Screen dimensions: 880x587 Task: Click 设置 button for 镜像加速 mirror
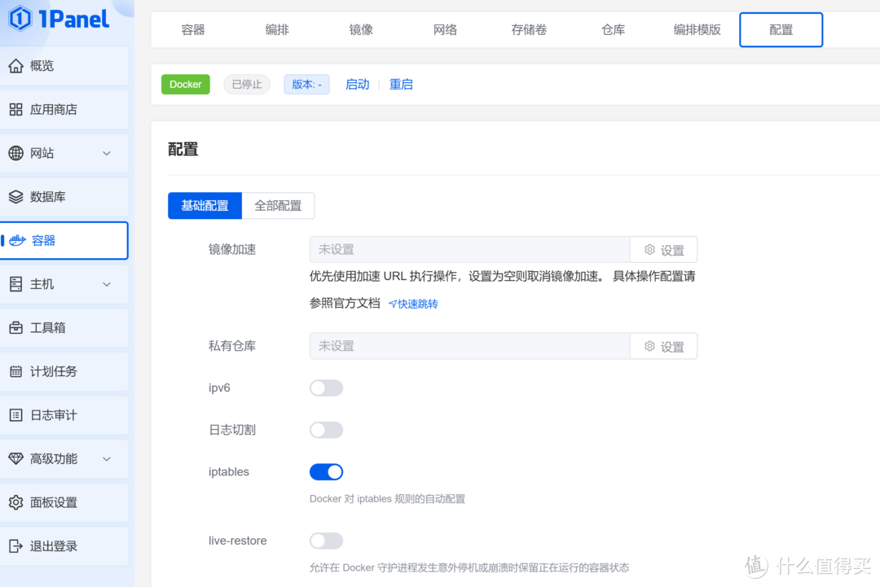point(663,250)
